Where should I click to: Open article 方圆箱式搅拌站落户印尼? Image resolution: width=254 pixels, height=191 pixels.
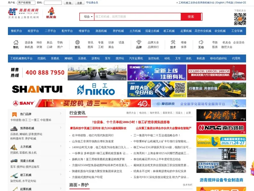[87, 177]
